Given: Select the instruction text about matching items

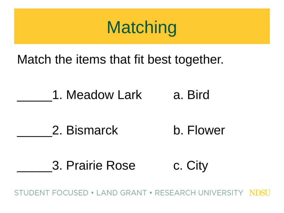Looking at the screenshot, I should 120,60.
